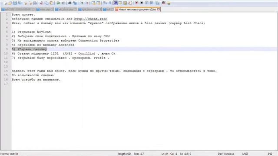Create a new document with toolbar New icon

(5, 3)
